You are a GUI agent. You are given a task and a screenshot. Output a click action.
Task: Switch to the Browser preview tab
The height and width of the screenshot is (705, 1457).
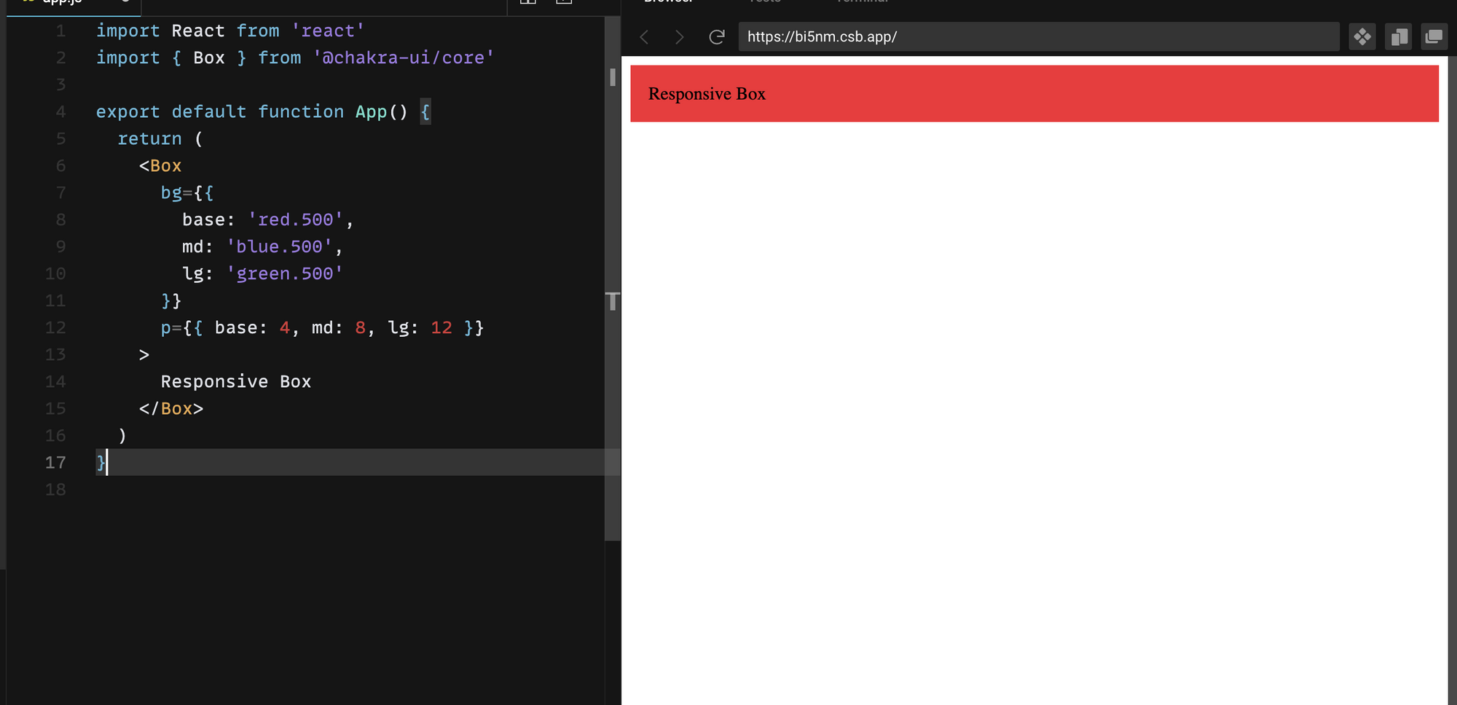coord(668,2)
